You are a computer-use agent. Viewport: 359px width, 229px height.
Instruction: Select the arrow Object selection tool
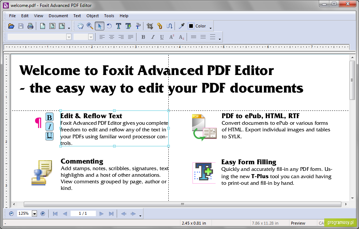(100, 26)
